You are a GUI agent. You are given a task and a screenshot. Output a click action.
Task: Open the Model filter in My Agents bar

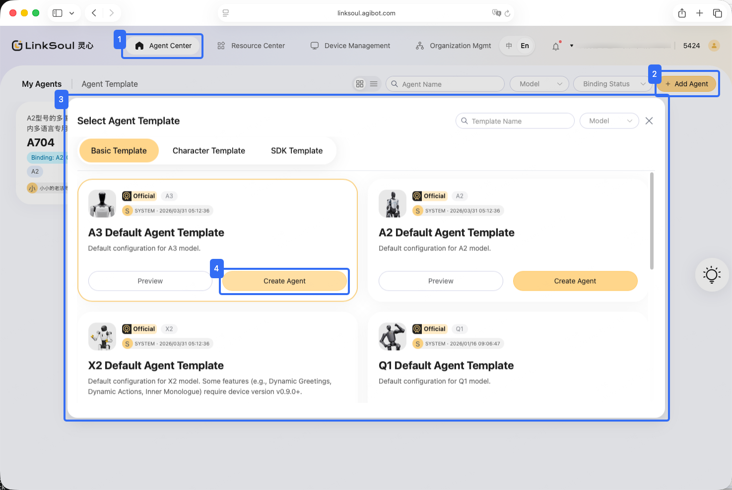[539, 84]
